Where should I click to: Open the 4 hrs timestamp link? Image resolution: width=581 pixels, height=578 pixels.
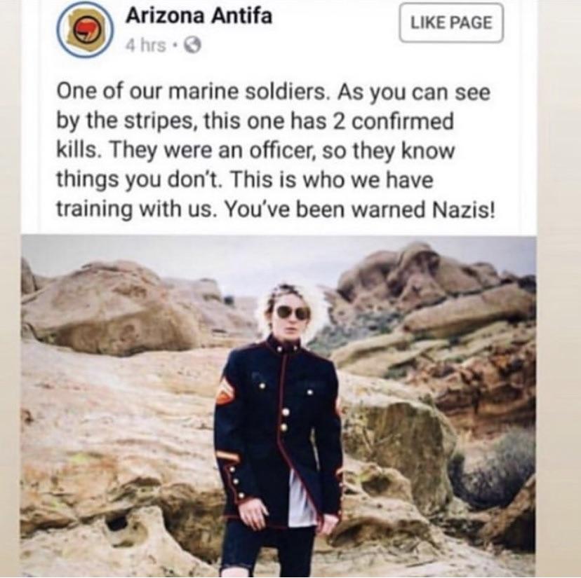(x=146, y=46)
